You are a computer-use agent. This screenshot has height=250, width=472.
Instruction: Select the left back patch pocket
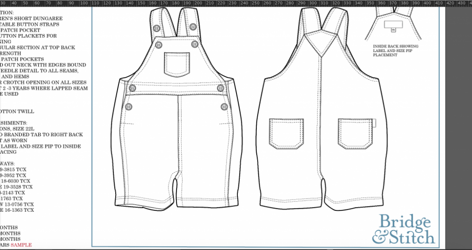(287, 134)
